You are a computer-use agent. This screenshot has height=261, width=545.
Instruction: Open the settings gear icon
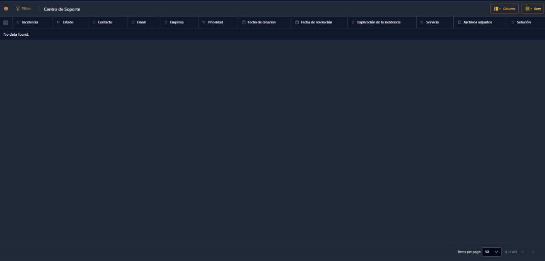(x=6, y=9)
